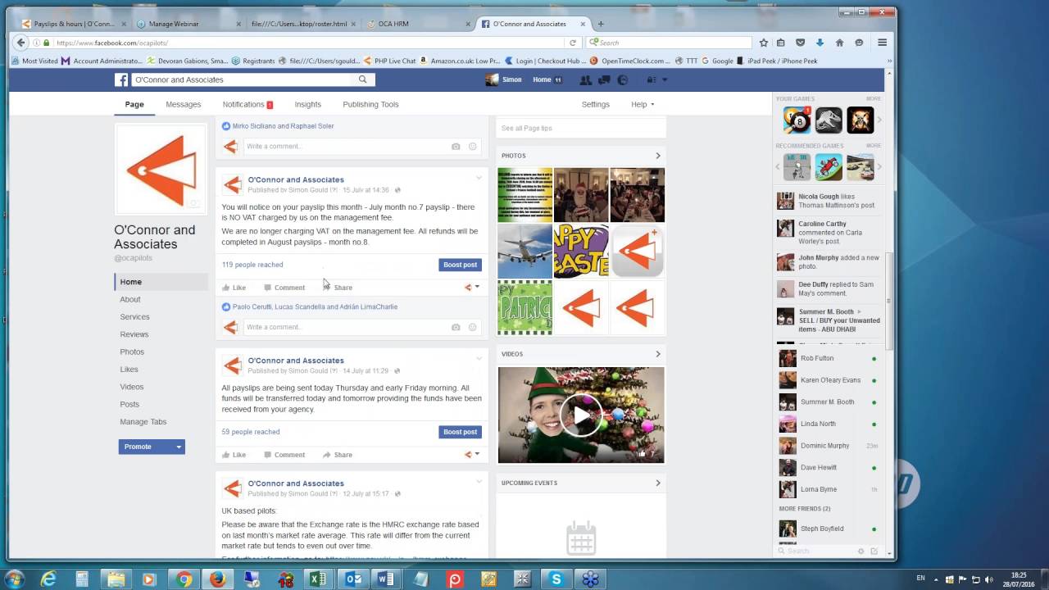Screen dimensions: 1049x590
Task: Switch to the Insights tab
Action: point(308,104)
